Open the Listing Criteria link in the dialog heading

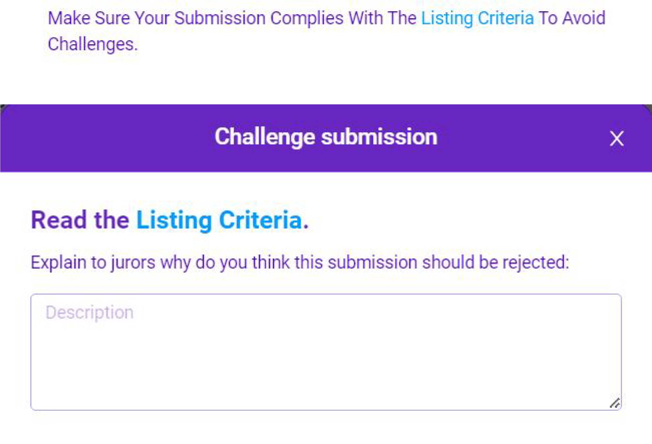tap(219, 220)
